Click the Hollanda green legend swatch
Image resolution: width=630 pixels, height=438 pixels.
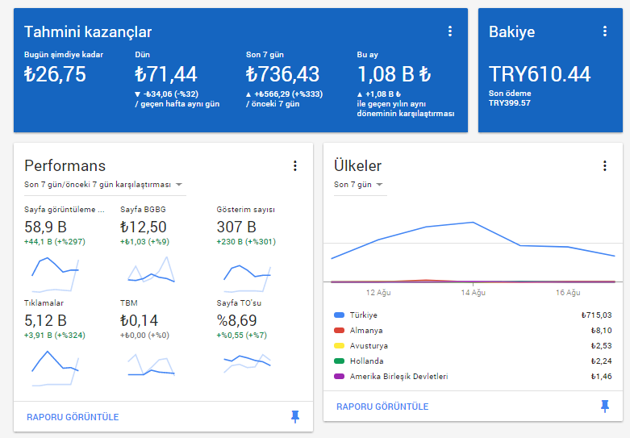coord(340,361)
